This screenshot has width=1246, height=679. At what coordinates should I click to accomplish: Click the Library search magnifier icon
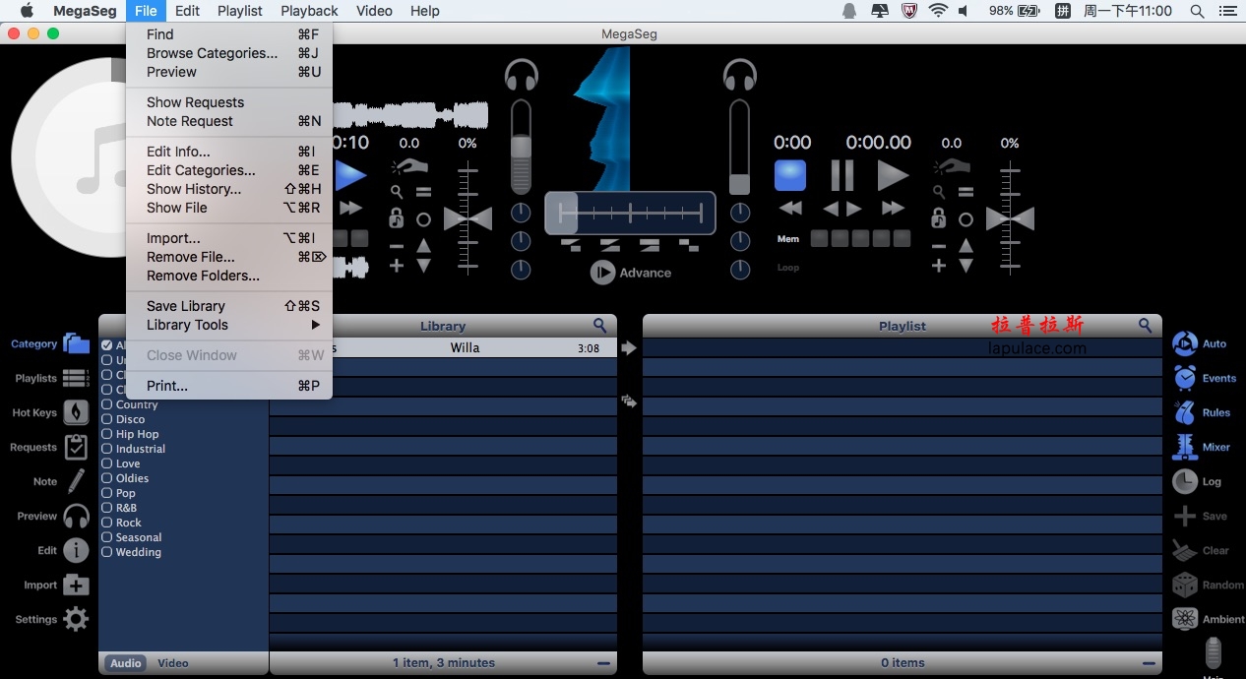(x=600, y=325)
